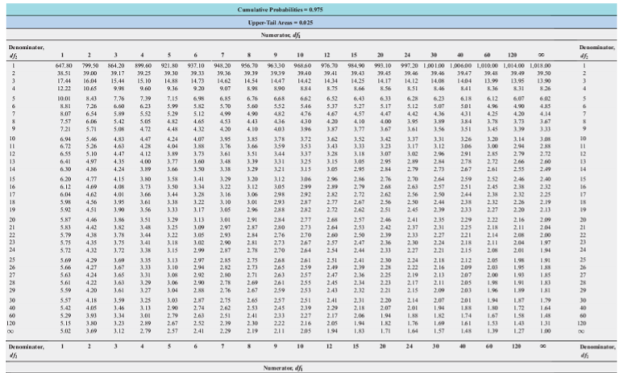Pick the cell reading 1,006.00

[x=461, y=65]
